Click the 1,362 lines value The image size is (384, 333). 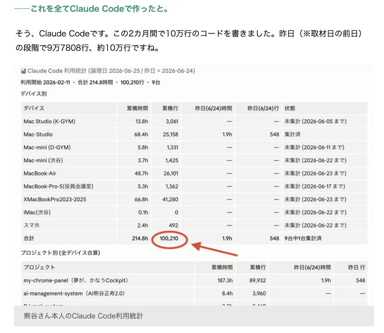(172, 186)
